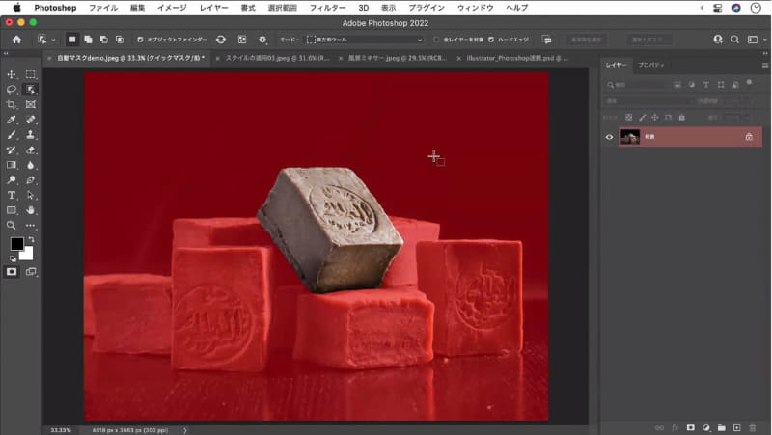Open the Layers panel flyout menu

tap(765, 65)
